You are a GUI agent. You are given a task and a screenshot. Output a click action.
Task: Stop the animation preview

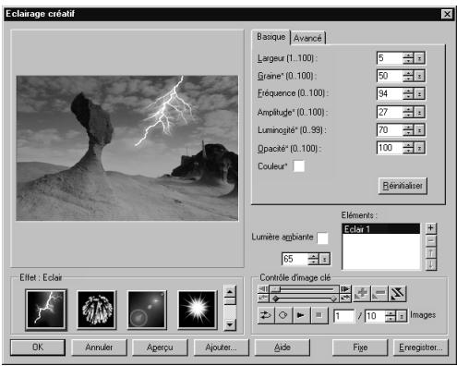point(319,315)
